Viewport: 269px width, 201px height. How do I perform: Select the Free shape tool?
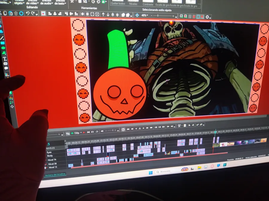coord(4,53)
